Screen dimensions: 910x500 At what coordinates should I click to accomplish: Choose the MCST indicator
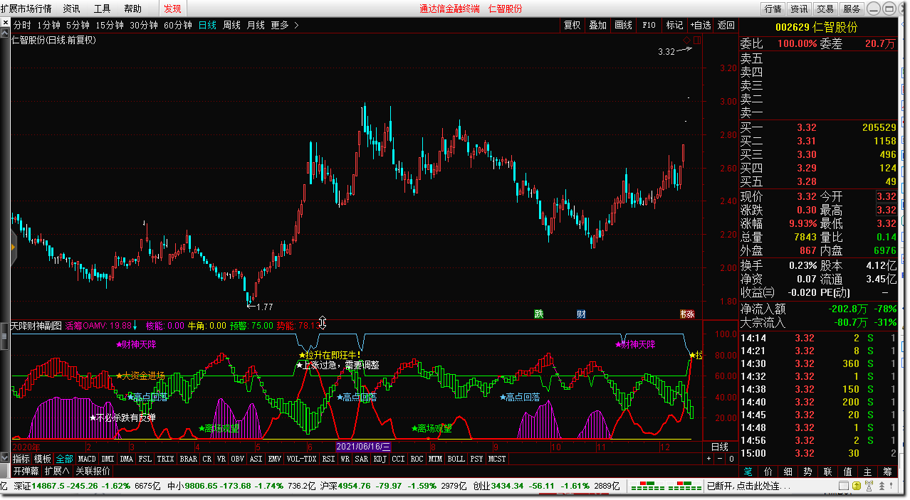coord(497,459)
